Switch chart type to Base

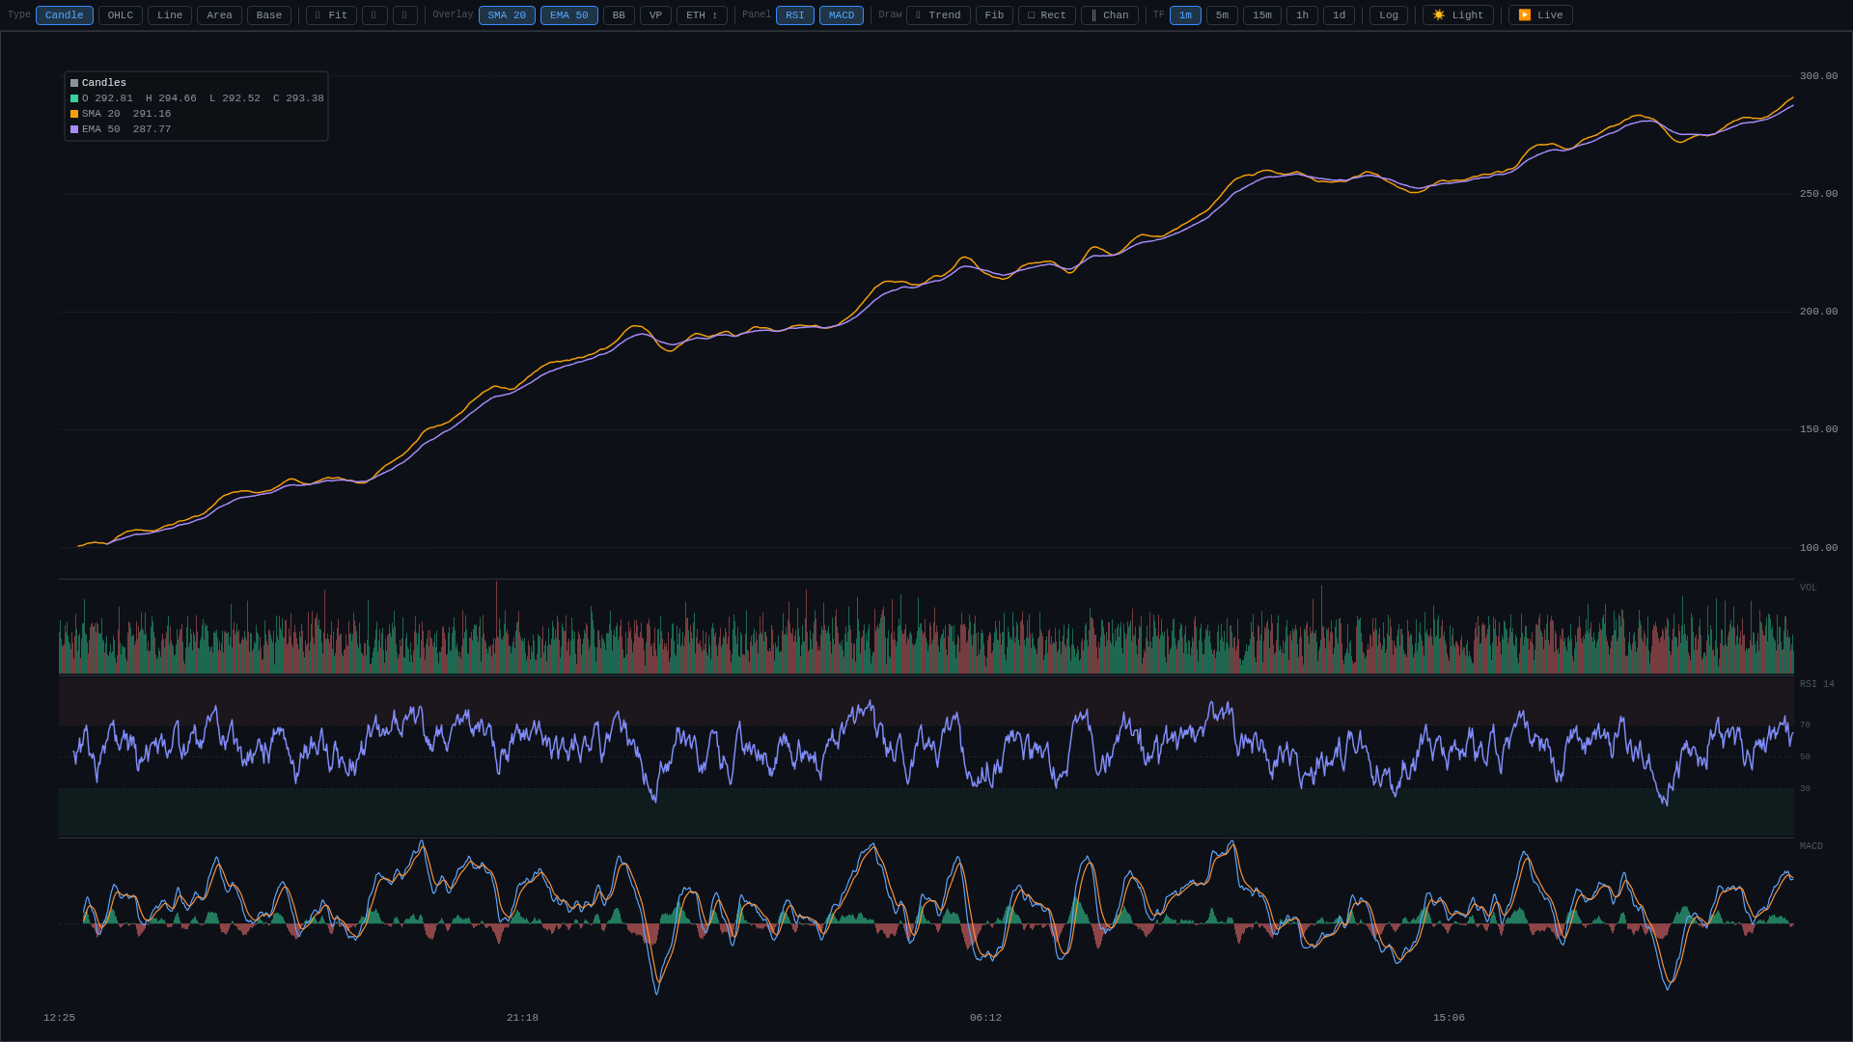click(269, 15)
